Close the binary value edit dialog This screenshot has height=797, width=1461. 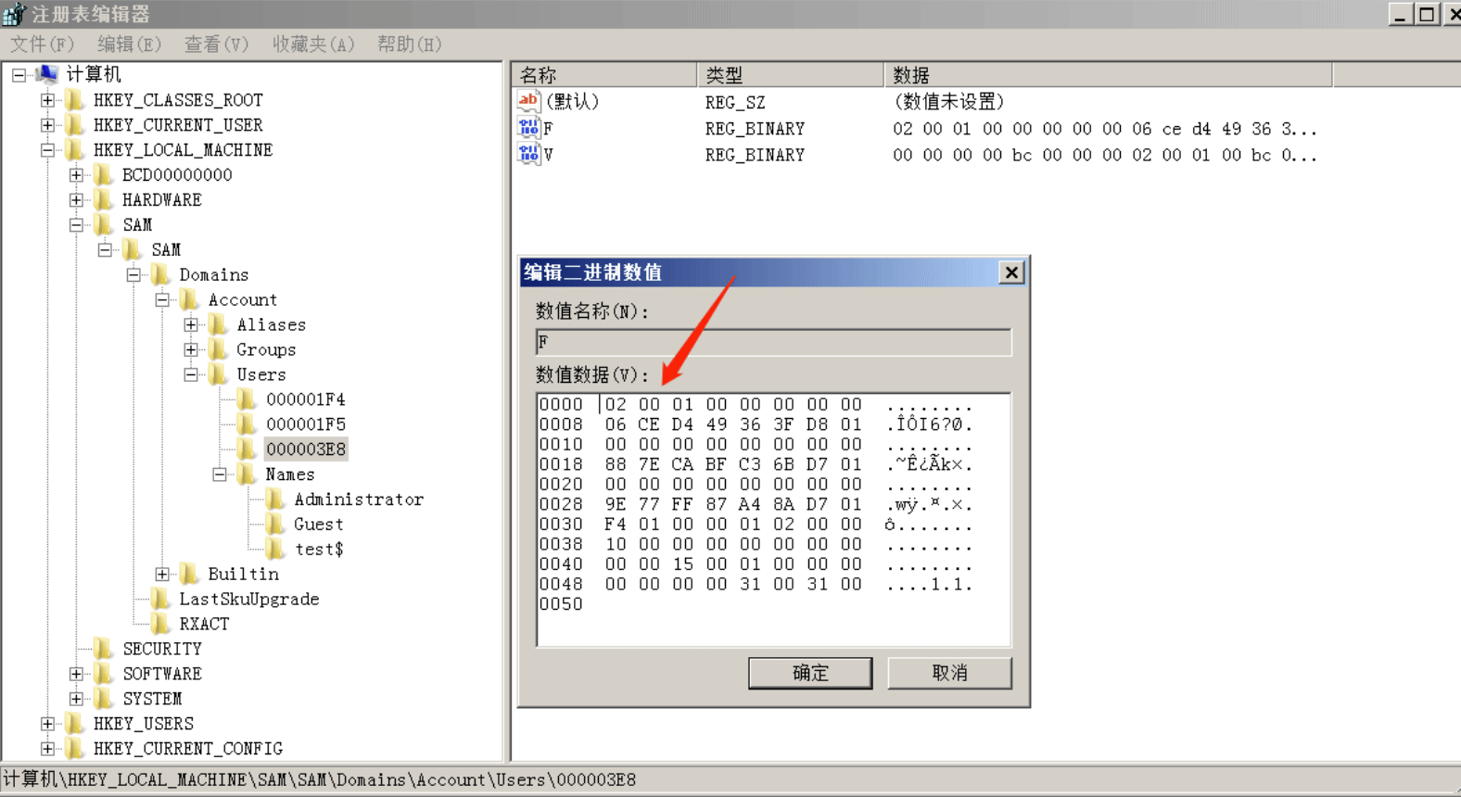[1011, 272]
